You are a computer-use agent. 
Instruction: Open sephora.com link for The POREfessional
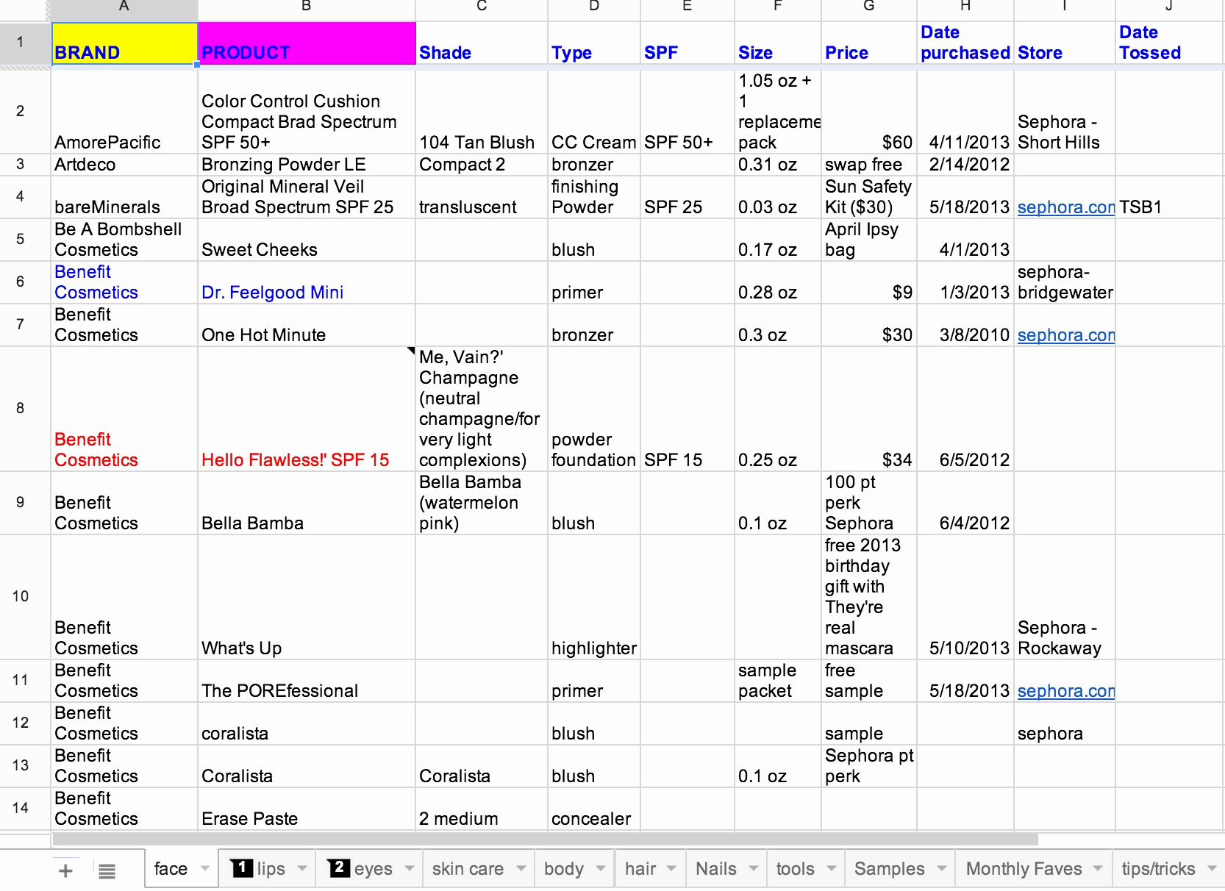tap(1066, 691)
